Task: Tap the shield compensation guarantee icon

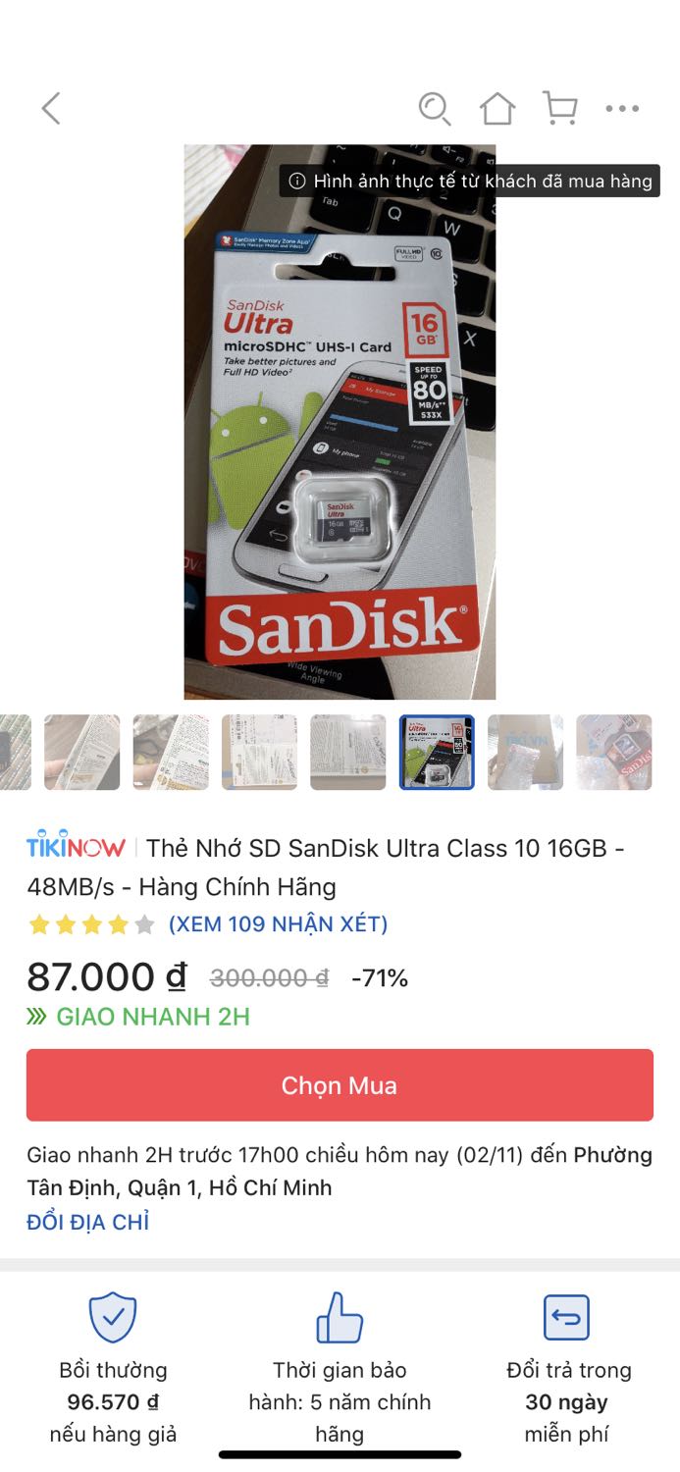Action: [113, 1317]
